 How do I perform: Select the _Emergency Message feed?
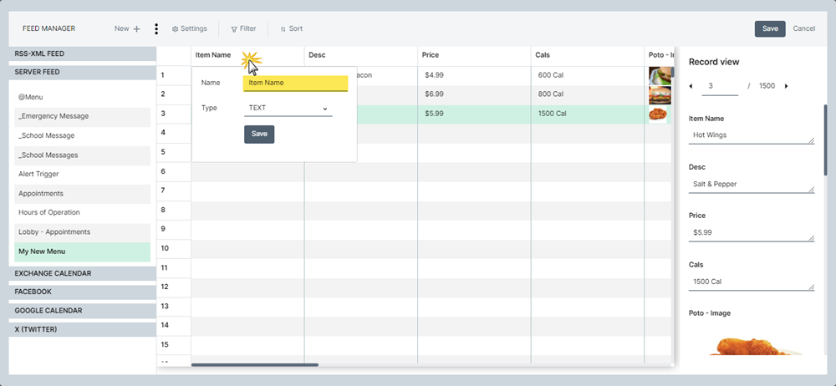[x=82, y=117]
